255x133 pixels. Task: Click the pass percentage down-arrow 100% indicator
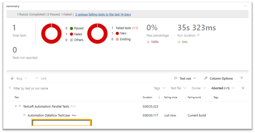click(152, 42)
